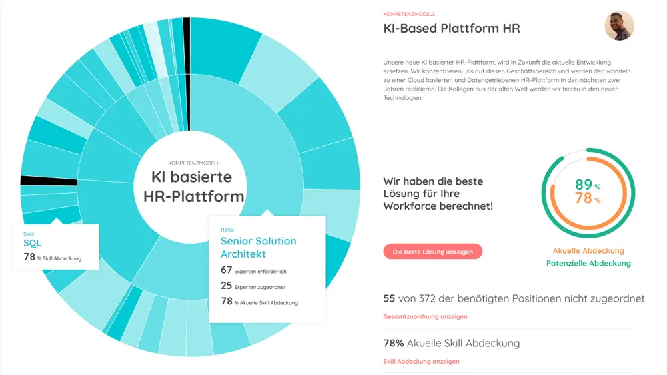667x375 pixels.
Task: Click the '78% Akuelle Skill Abdeckung' heading
Action: click(451, 344)
